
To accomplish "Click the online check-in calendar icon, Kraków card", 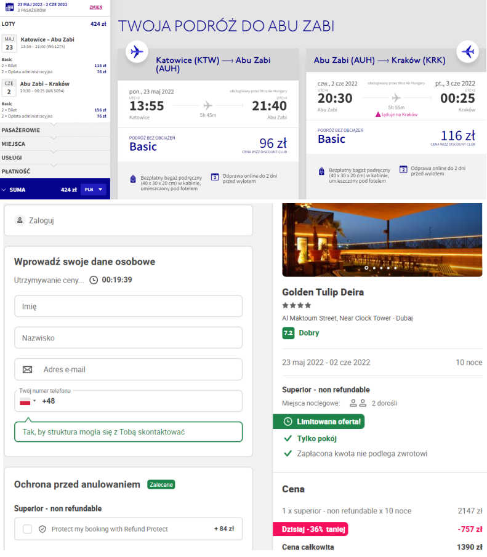I will pos(403,169).
